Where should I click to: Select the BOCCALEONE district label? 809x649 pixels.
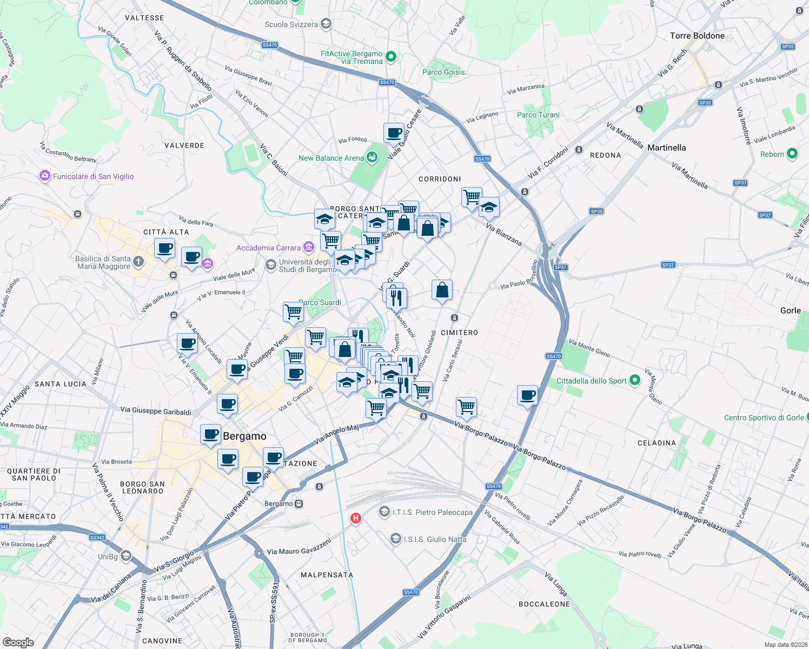[x=544, y=604]
